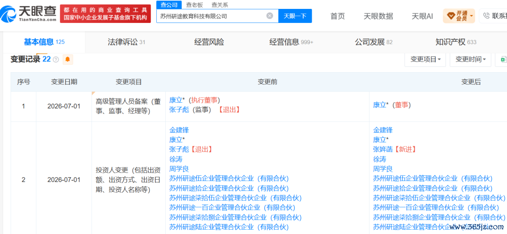Open the 变更时间 dropdown filter
This screenshot has height=234, width=507.
point(470,60)
